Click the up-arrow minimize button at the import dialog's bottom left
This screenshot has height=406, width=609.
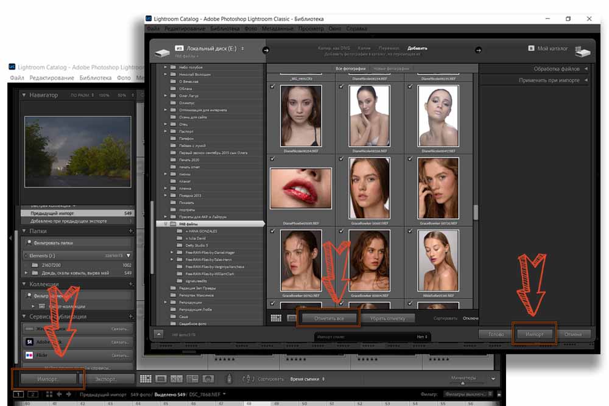click(158, 334)
